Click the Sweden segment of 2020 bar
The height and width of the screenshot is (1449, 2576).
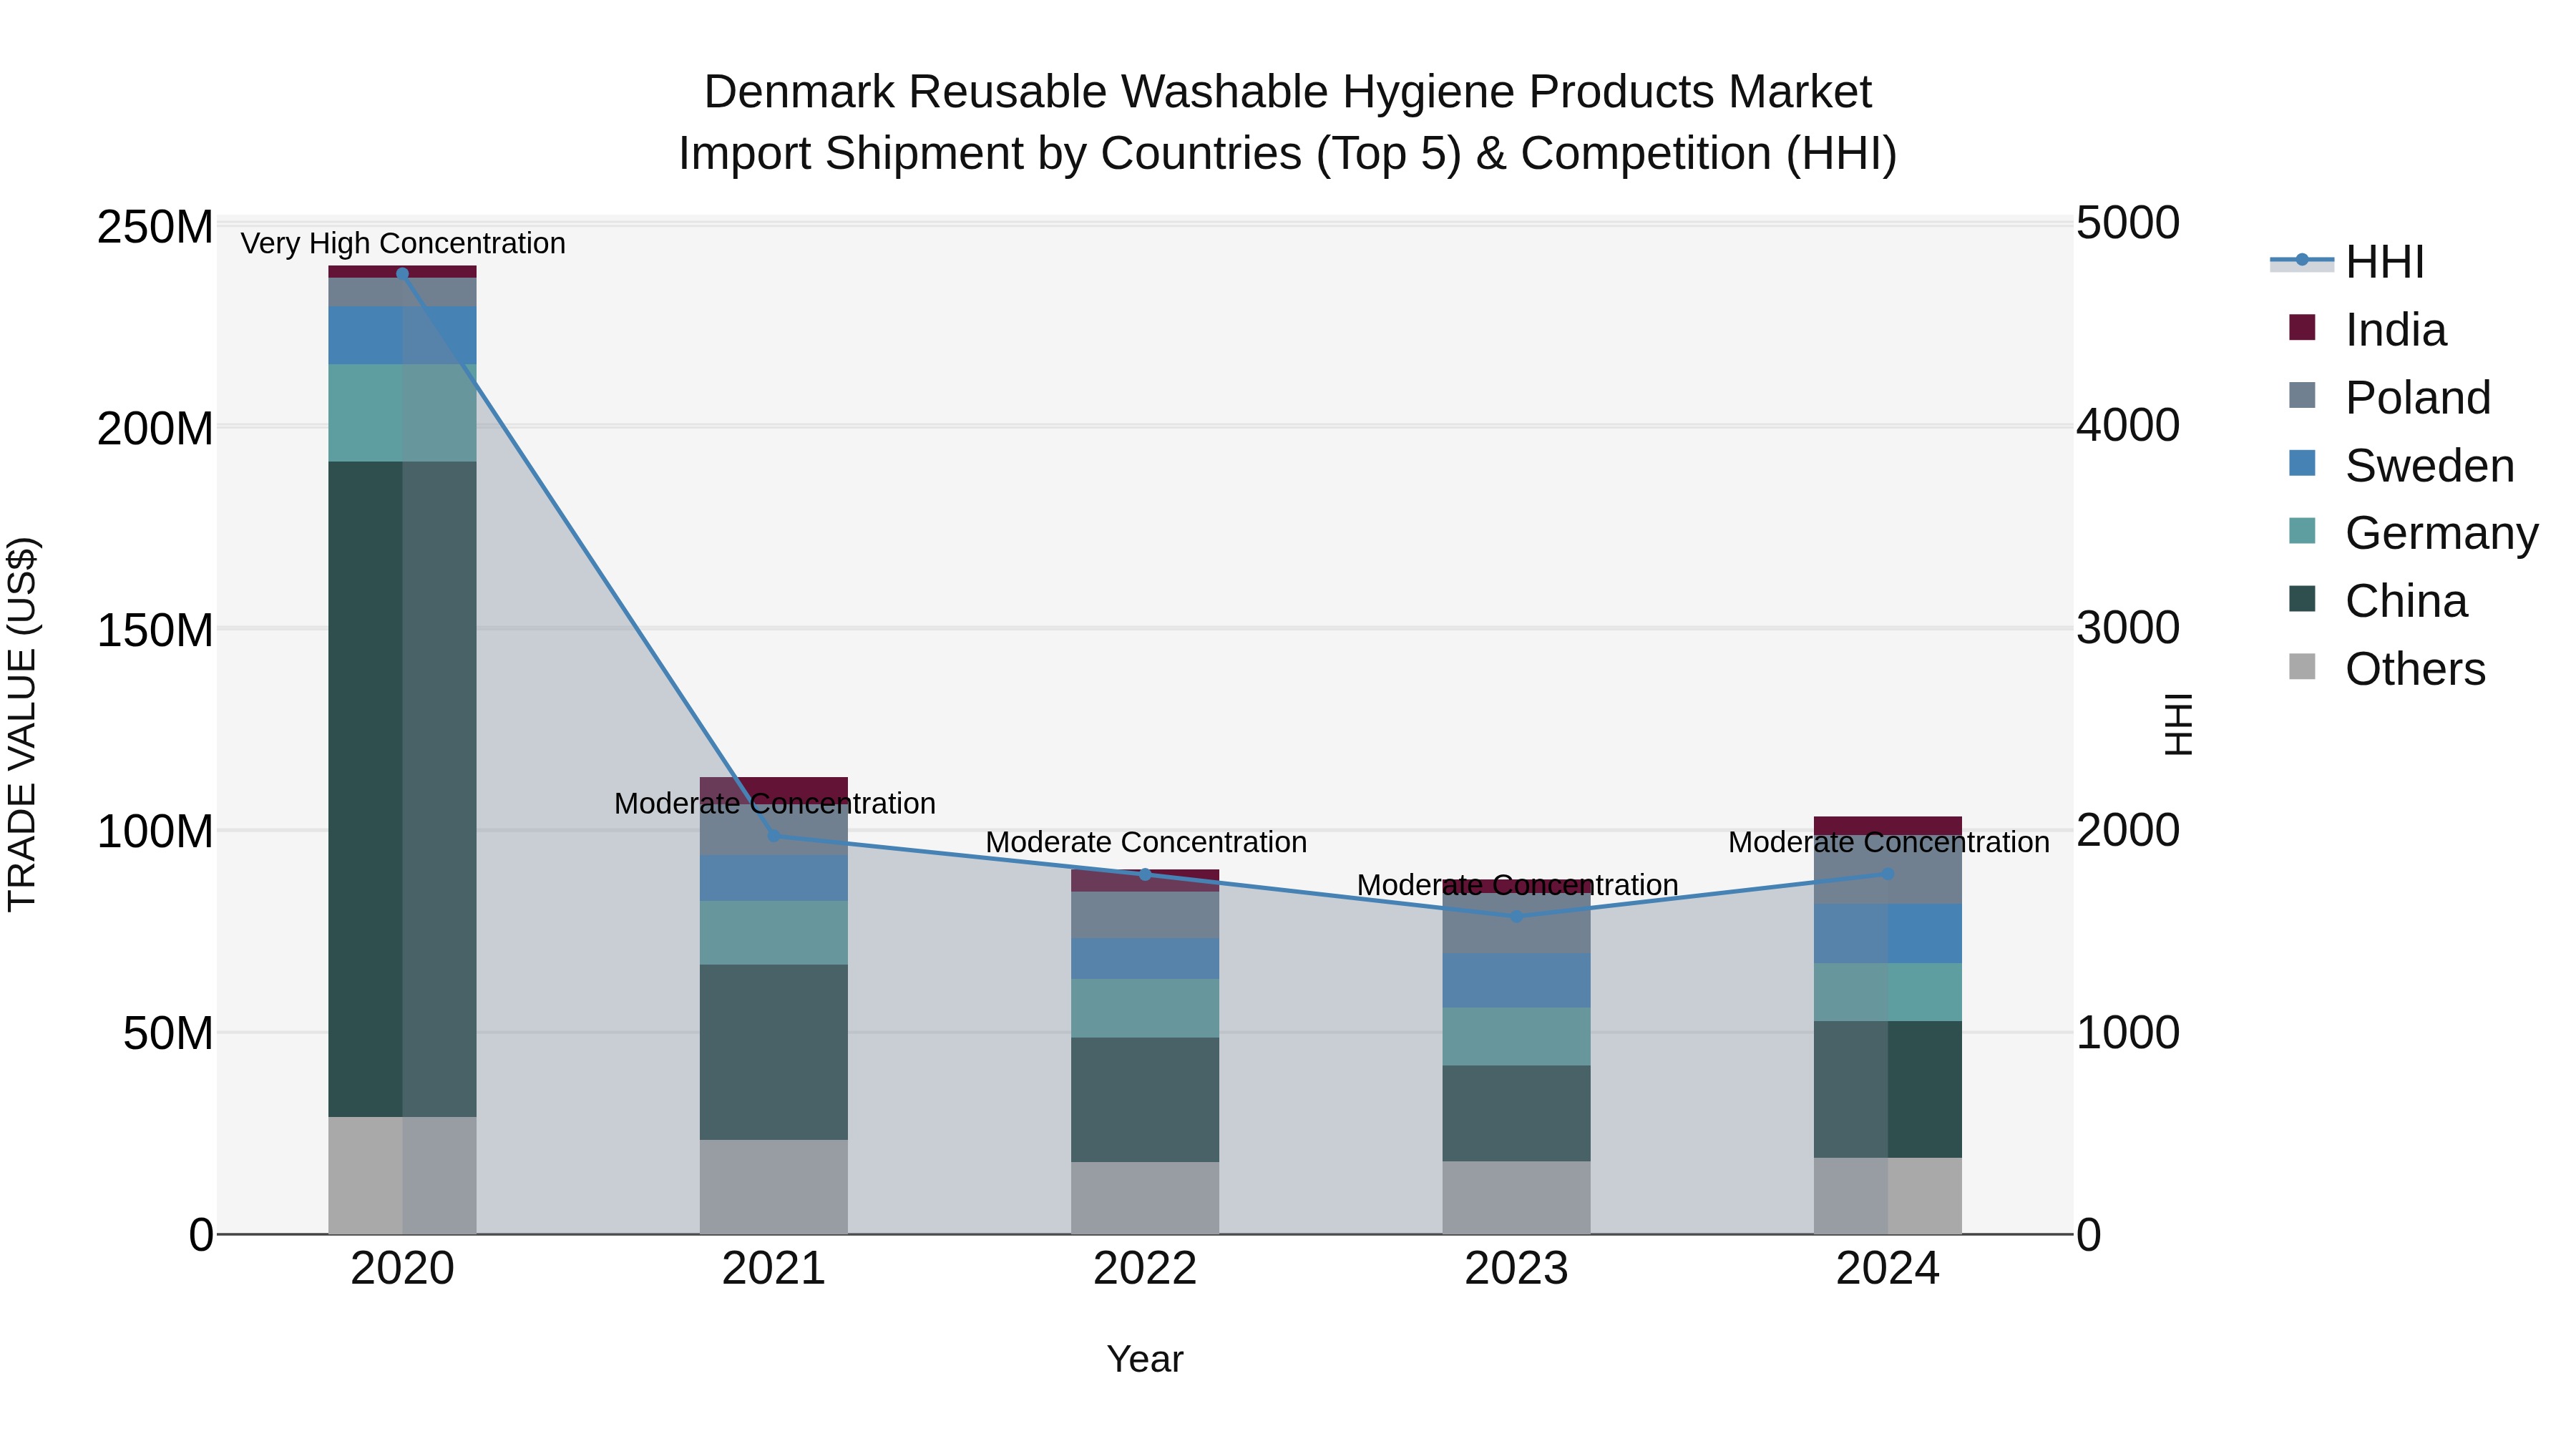(x=403, y=336)
